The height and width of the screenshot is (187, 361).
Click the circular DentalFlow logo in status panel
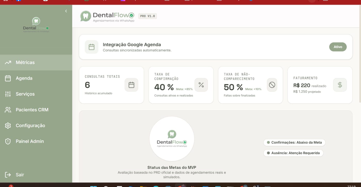172,139
